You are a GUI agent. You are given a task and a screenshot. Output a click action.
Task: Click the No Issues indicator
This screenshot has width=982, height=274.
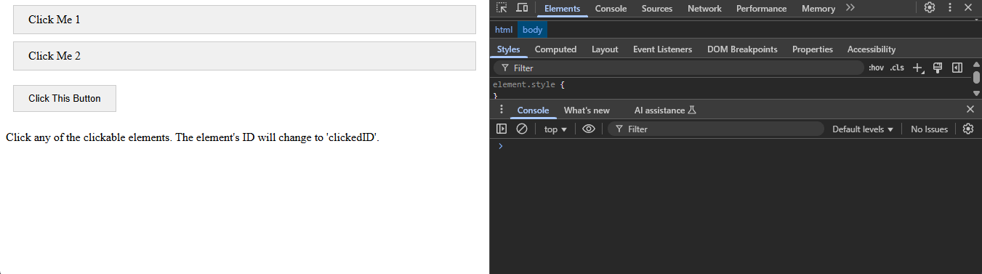tap(929, 129)
